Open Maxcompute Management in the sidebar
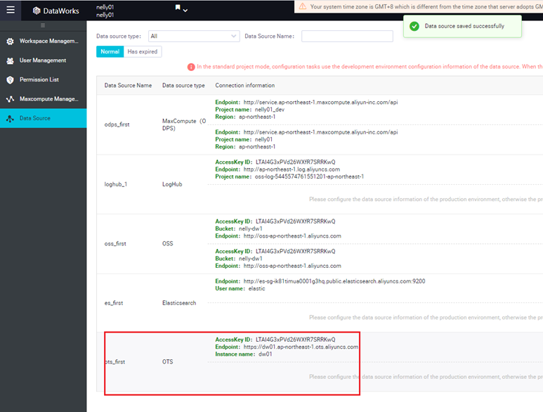 [44, 99]
